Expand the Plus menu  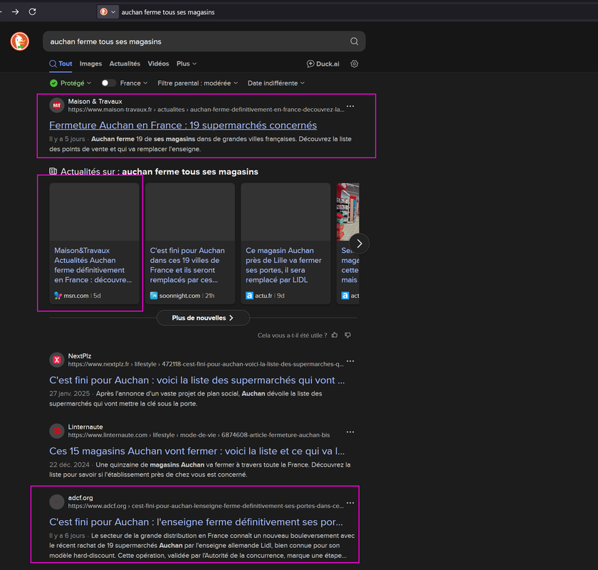point(187,63)
